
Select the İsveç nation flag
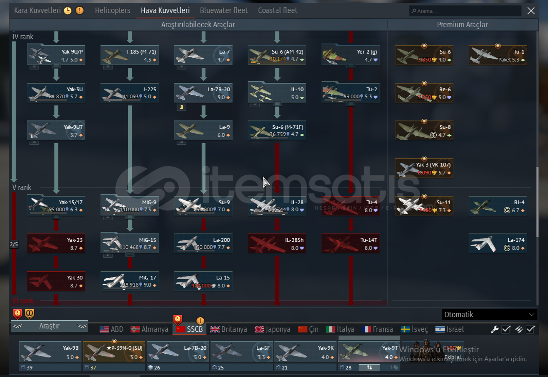[x=405, y=329]
